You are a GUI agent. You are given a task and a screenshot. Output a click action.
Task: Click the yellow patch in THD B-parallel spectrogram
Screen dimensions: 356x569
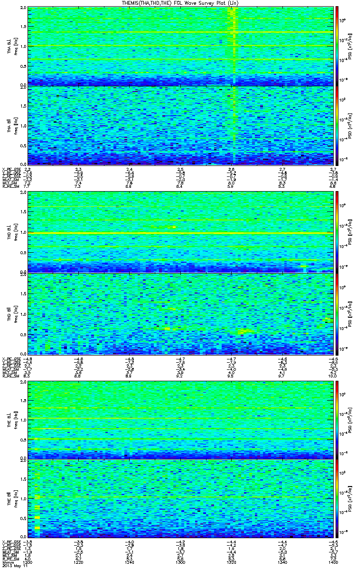[246, 331]
